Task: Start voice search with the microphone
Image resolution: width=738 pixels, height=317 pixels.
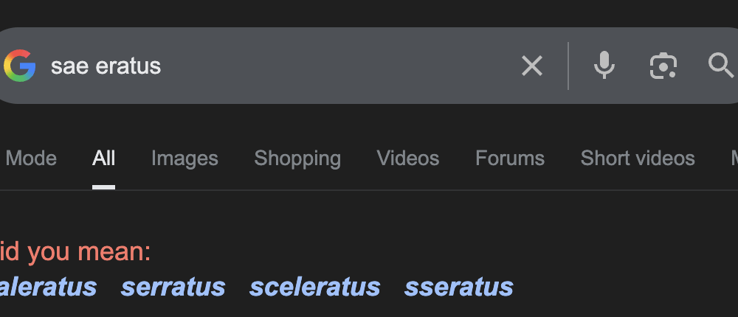Action: [x=604, y=66]
